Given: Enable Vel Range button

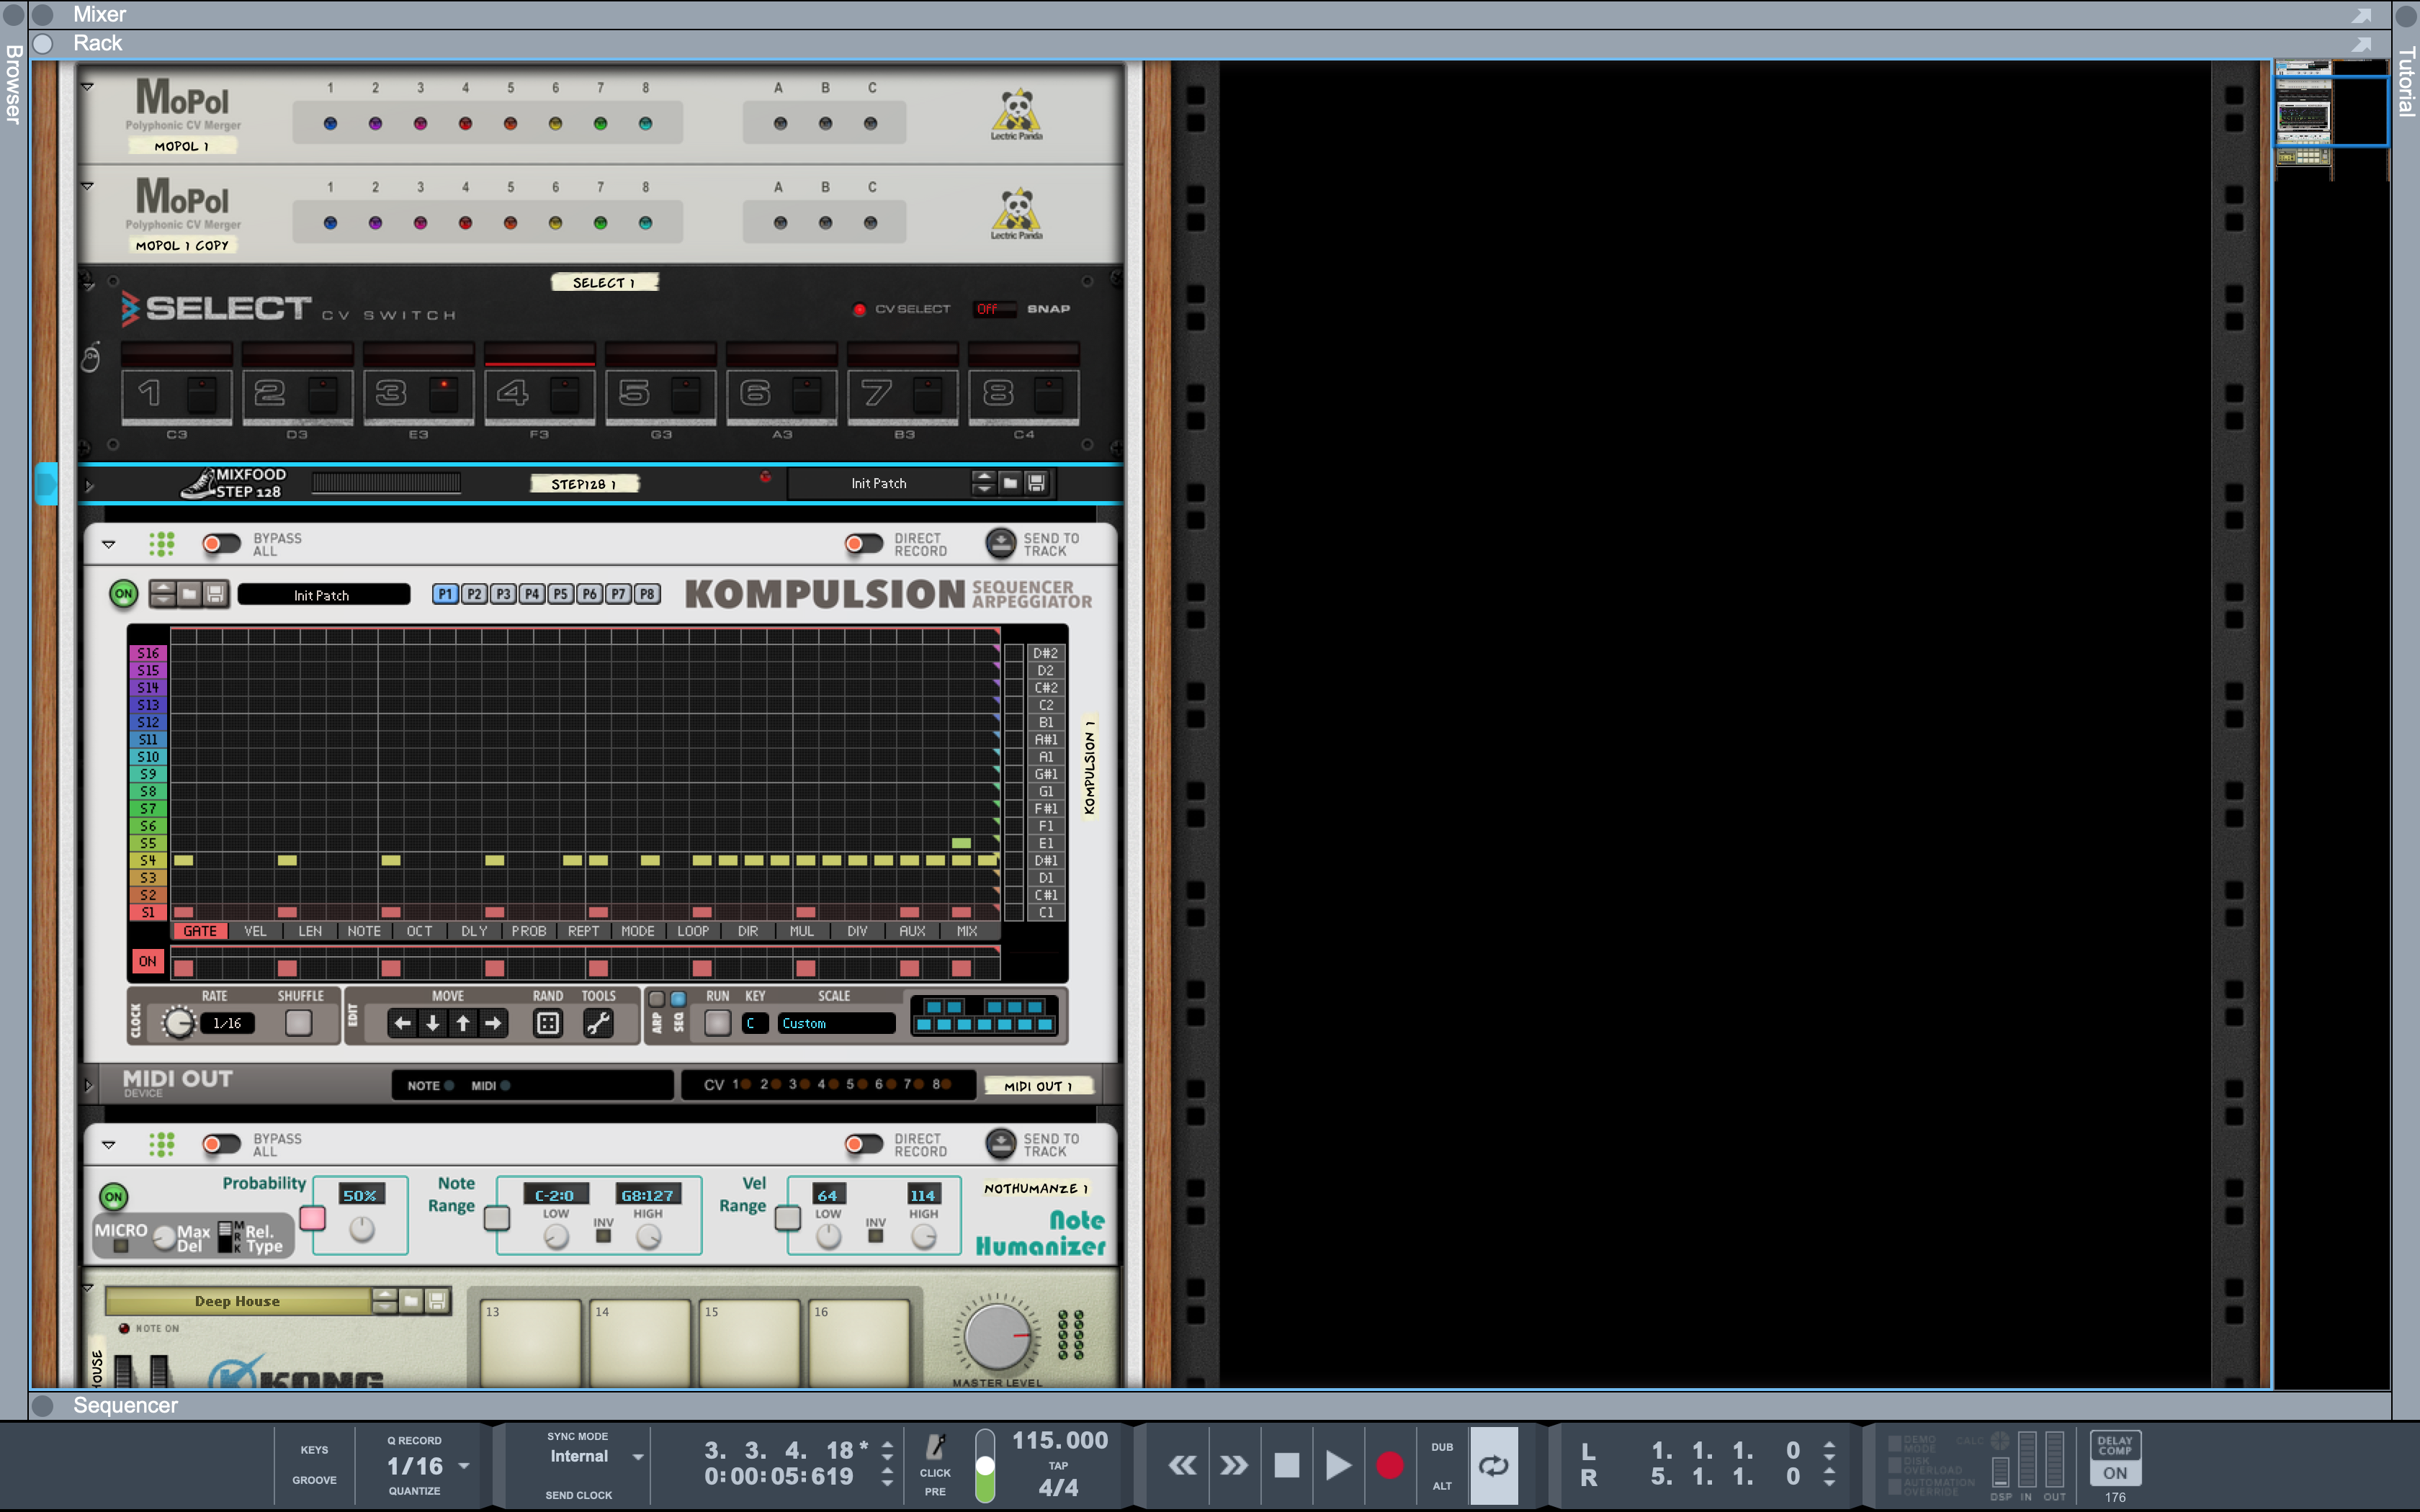Looking at the screenshot, I should point(788,1218).
